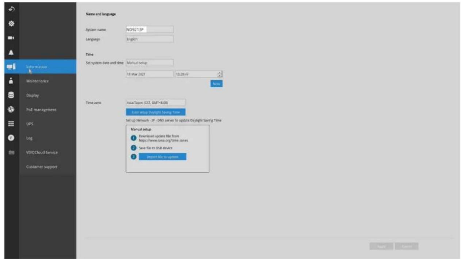Open the Display menu item
Image resolution: width=461 pixels, height=259 pixels.
(47, 95)
